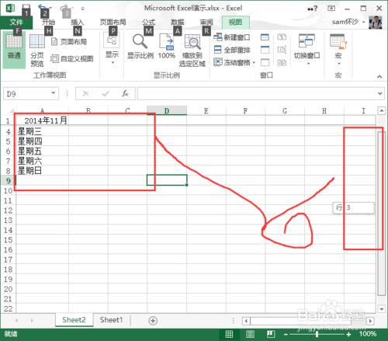Open Customize Quick Access Toolbar dropdown
This screenshot has height=341, width=388.
(82, 9)
